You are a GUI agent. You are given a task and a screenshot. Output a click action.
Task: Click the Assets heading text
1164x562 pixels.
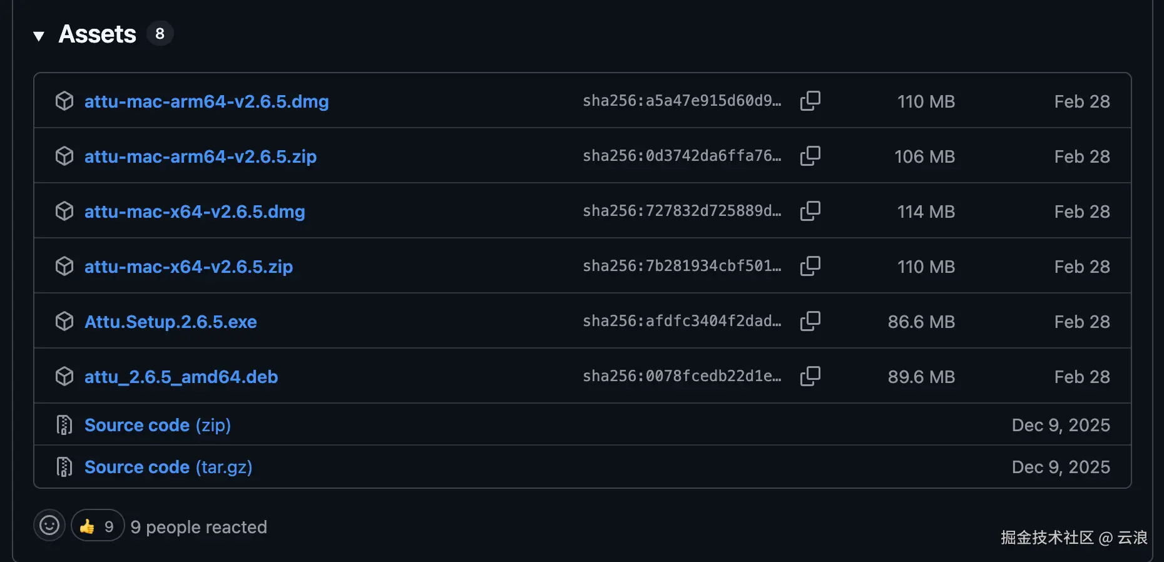pyautogui.click(x=97, y=34)
